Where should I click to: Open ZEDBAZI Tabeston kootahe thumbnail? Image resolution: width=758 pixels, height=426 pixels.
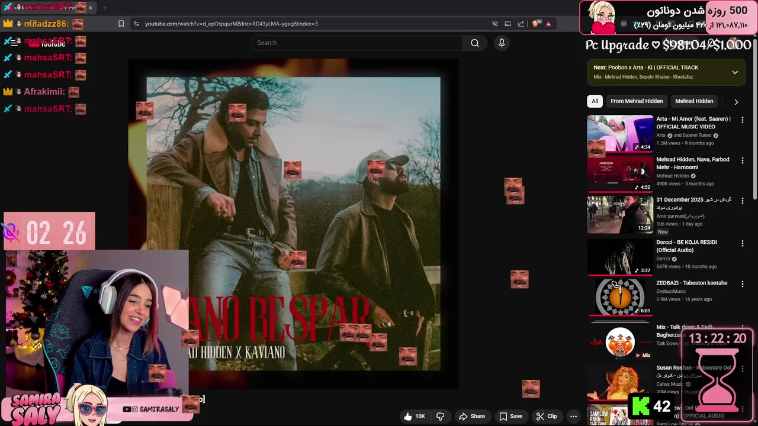(620, 297)
